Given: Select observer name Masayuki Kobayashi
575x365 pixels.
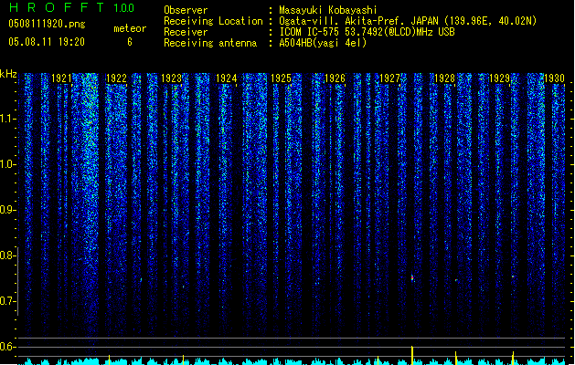Looking at the screenshot, I should click(x=328, y=10).
